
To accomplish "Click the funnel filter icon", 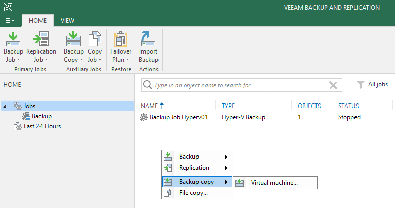I will pyautogui.click(x=360, y=85).
